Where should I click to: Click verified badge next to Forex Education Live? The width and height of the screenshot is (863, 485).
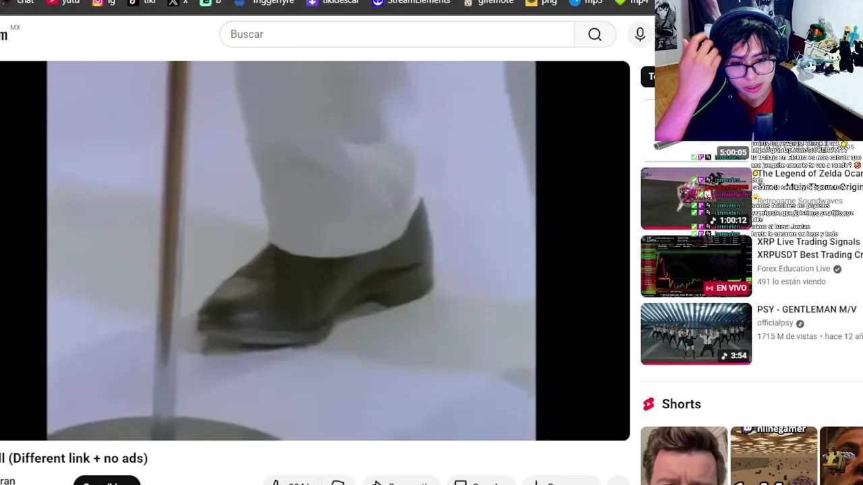click(x=837, y=269)
